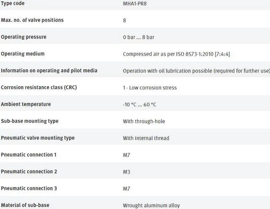Click the 'Max. no. of valve positions' label

[x=32, y=20]
